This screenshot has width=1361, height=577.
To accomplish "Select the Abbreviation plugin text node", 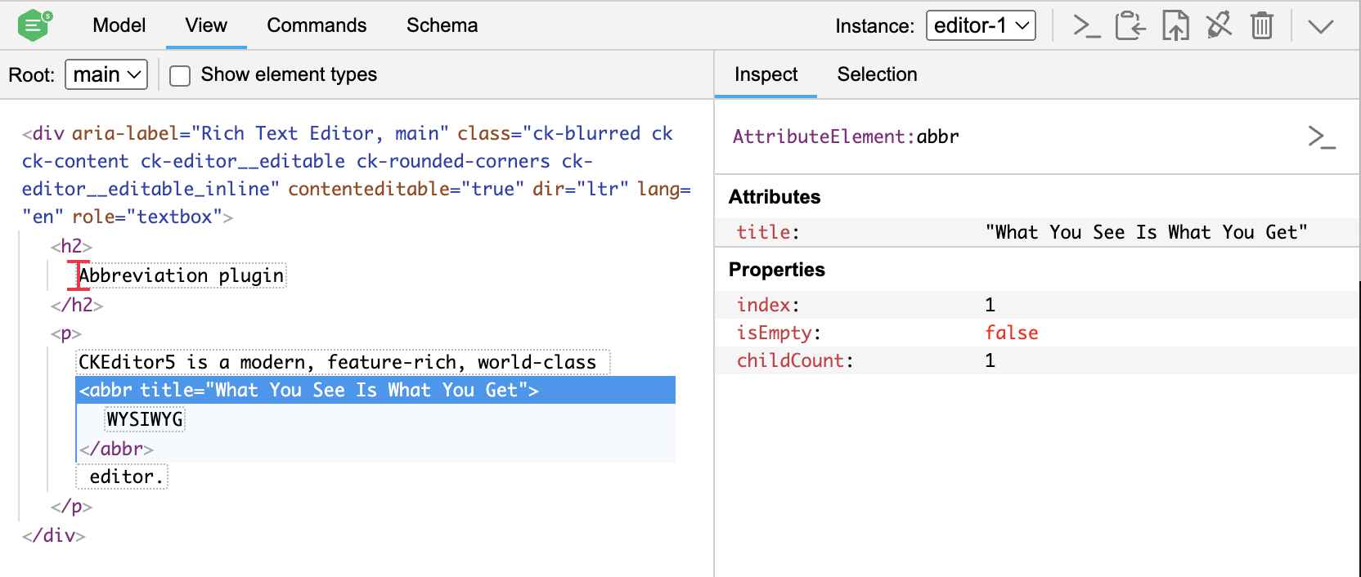I will coord(181,275).
